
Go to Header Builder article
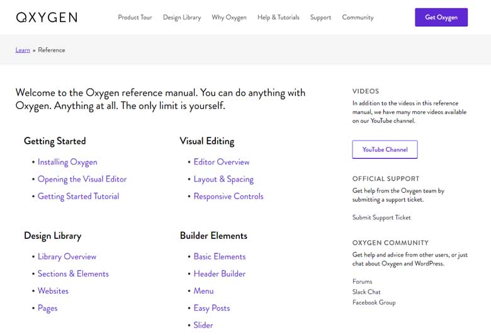[x=220, y=274]
